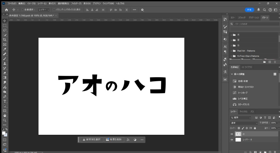Select the Eyedropper tool
The width and height of the screenshot is (280, 153).
[x=5, y=49]
